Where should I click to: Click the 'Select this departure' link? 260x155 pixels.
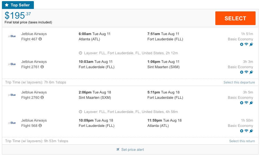[x=239, y=82]
